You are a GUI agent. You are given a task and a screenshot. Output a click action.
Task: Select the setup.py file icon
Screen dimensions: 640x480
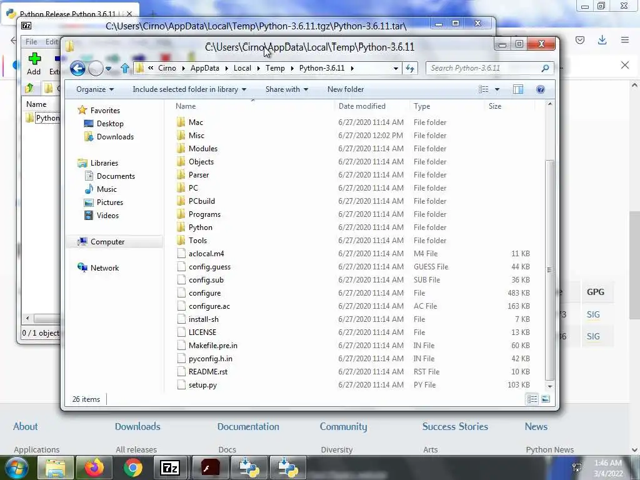point(181,385)
